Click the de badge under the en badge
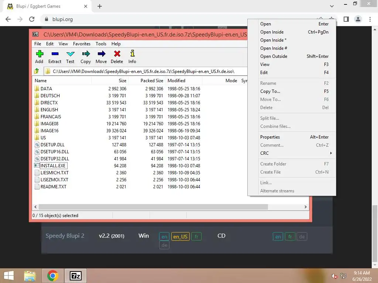The width and height of the screenshot is (378, 283). pyautogui.click(x=164, y=245)
